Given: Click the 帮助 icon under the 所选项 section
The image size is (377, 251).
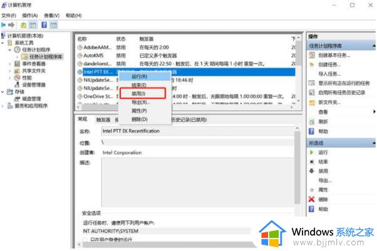Looking at the screenshot, I should [x=312, y=208].
